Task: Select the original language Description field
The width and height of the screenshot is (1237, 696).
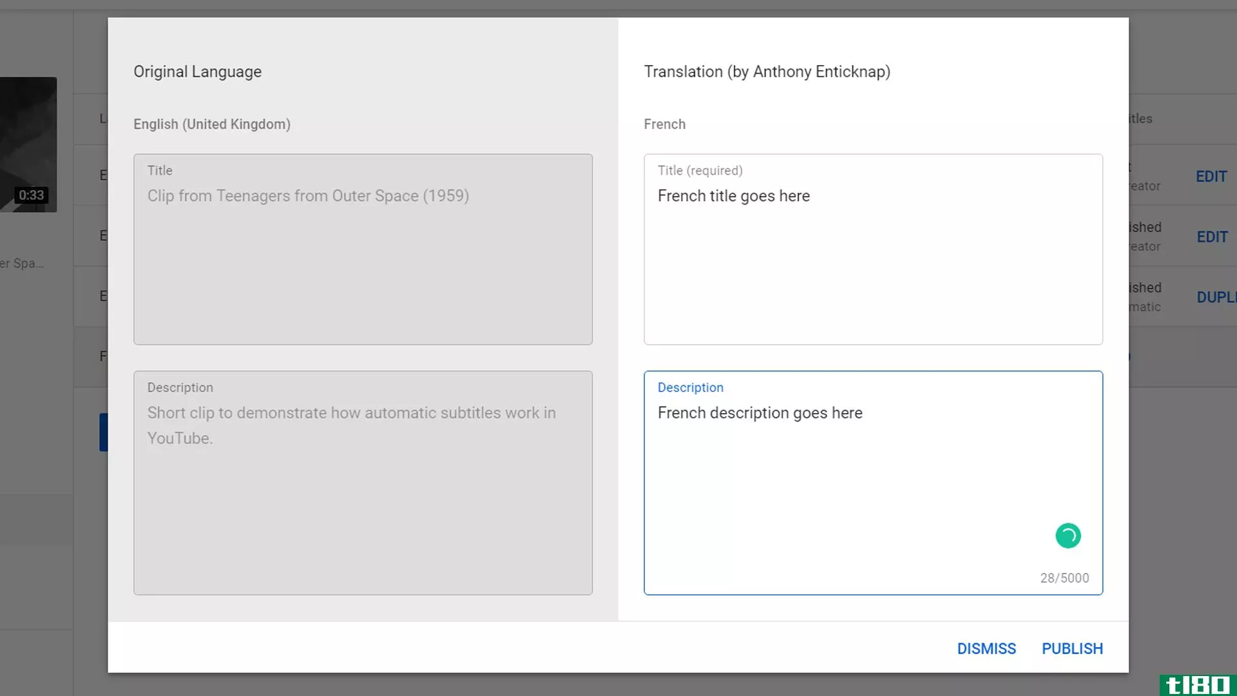Action: coord(363,483)
